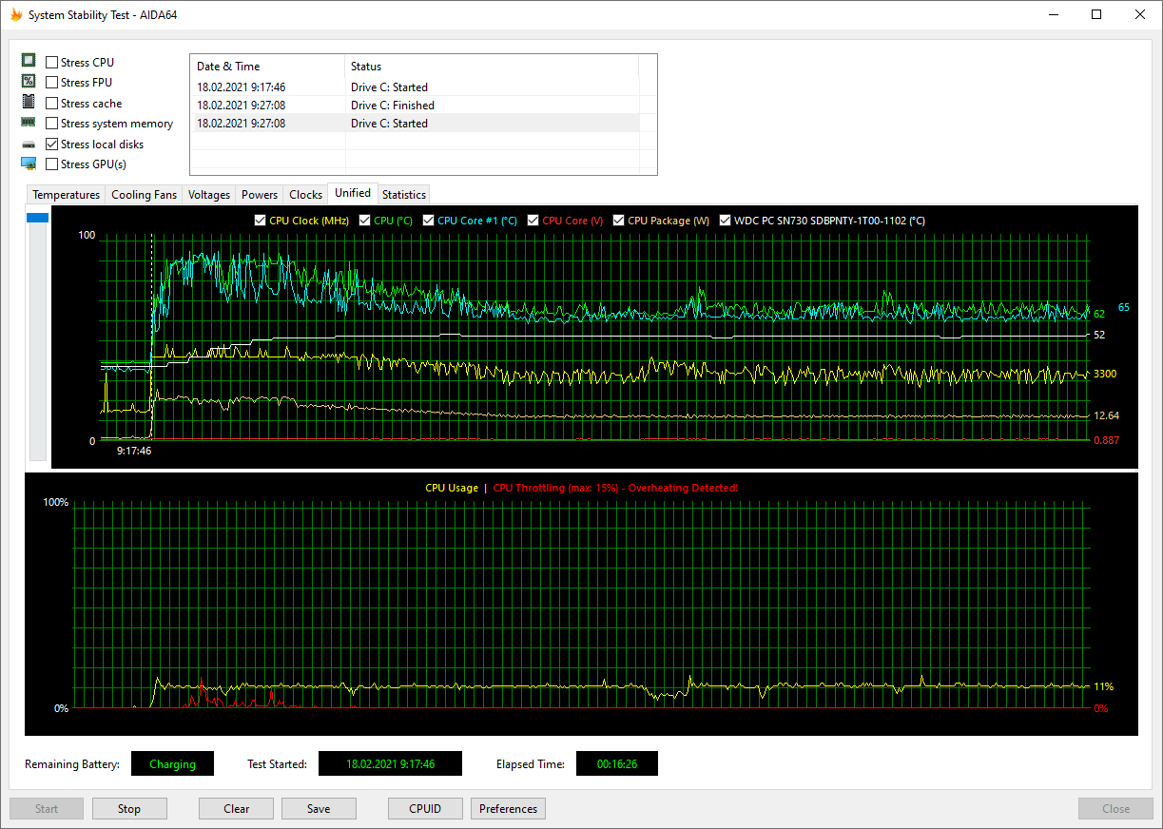Click the RAM module icon beside Stress system memory

pyautogui.click(x=29, y=123)
